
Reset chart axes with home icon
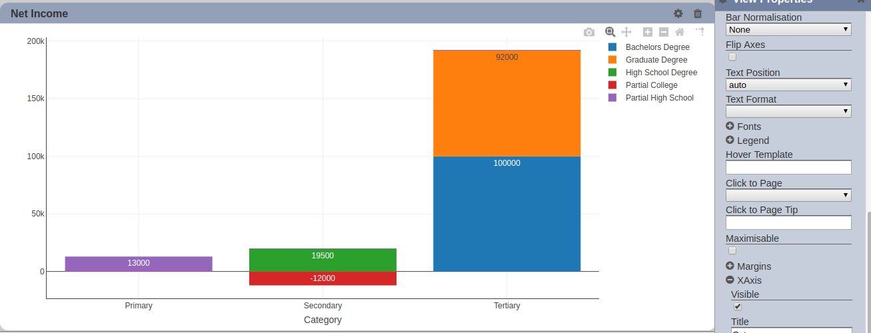coord(680,32)
